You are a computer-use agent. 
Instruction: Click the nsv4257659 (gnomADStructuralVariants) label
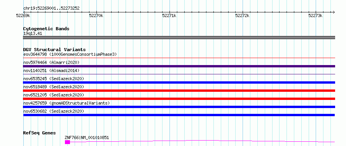(66, 103)
